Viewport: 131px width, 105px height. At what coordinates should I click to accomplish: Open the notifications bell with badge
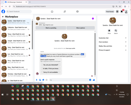click(122, 12)
